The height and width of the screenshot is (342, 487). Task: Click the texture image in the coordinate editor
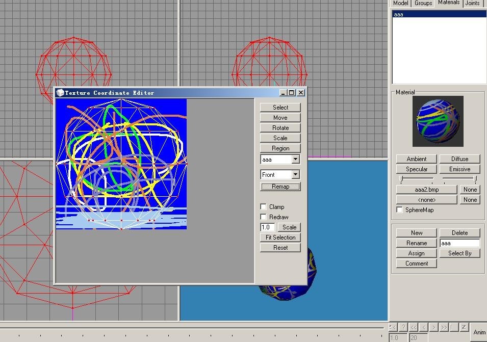tap(121, 164)
